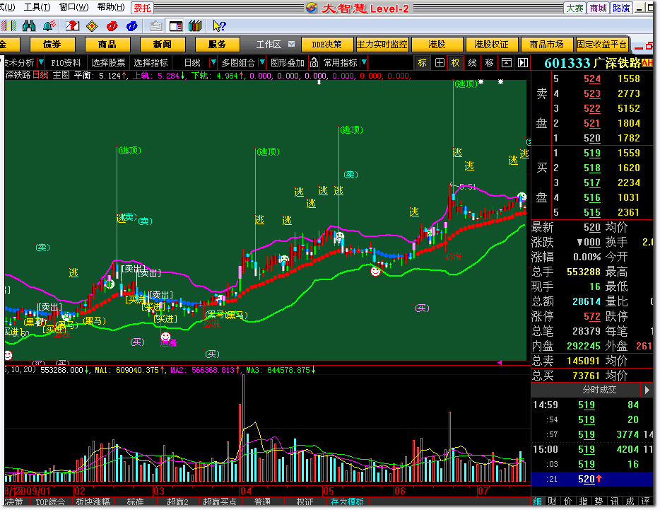Toggle the window layout panel icon
This screenshot has height=510, width=660.
(x=175, y=26)
